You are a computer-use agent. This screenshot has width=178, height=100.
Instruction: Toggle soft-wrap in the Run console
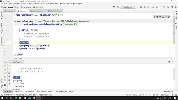[9, 73]
